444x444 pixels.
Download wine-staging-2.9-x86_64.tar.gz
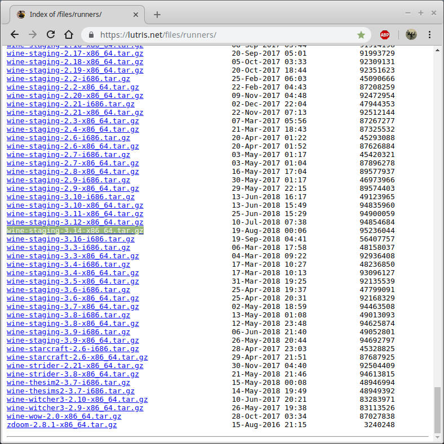click(73, 189)
